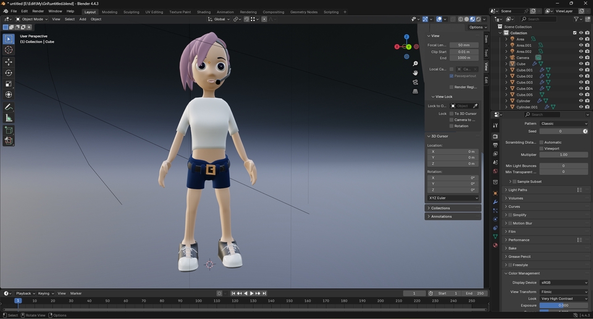Hide Cube.003 with its eye icon
This screenshot has height=319, width=593.
pos(581,82)
